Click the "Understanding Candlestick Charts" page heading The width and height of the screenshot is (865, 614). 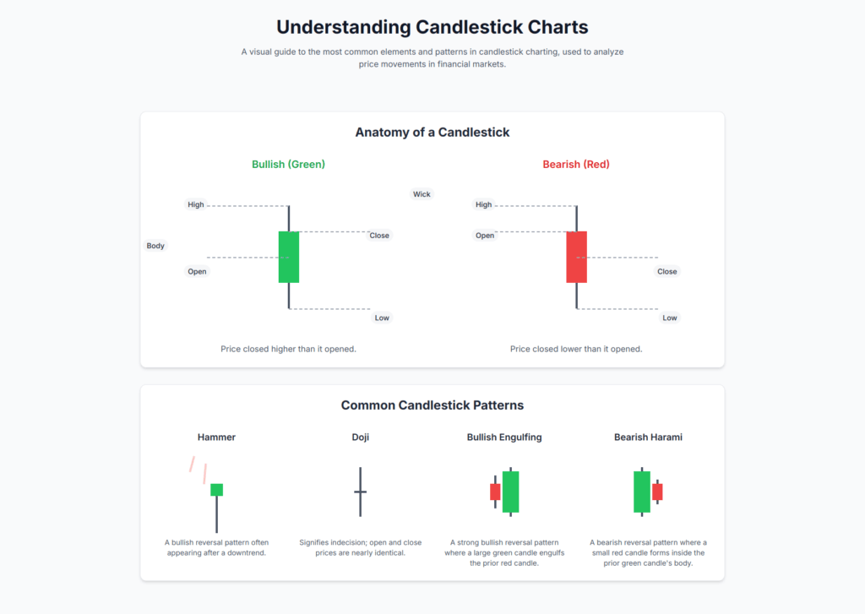432,28
